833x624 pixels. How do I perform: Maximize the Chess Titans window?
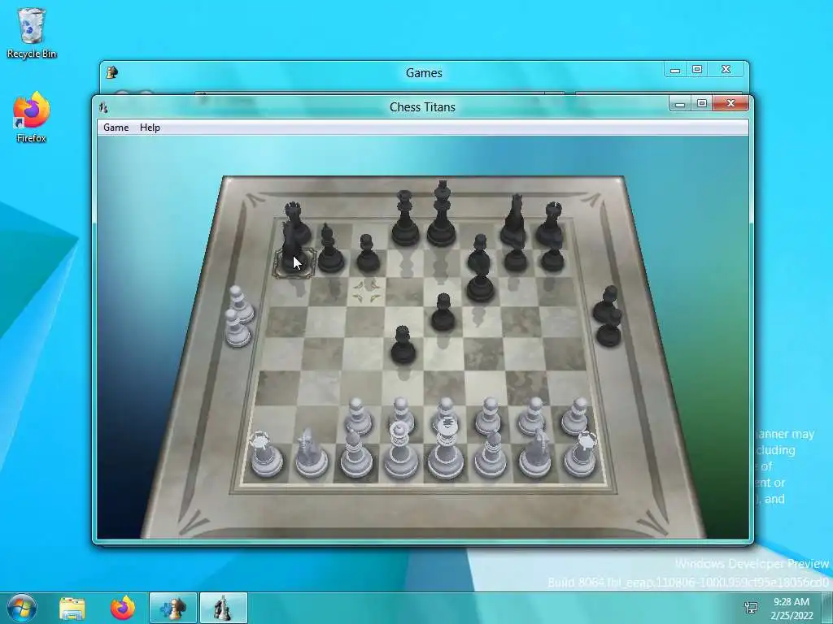pos(702,103)
